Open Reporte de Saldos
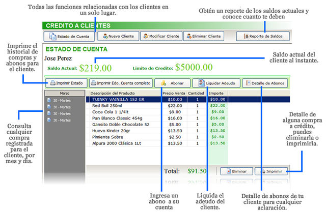This screenshot has width=326, height=212. (263, 37)
